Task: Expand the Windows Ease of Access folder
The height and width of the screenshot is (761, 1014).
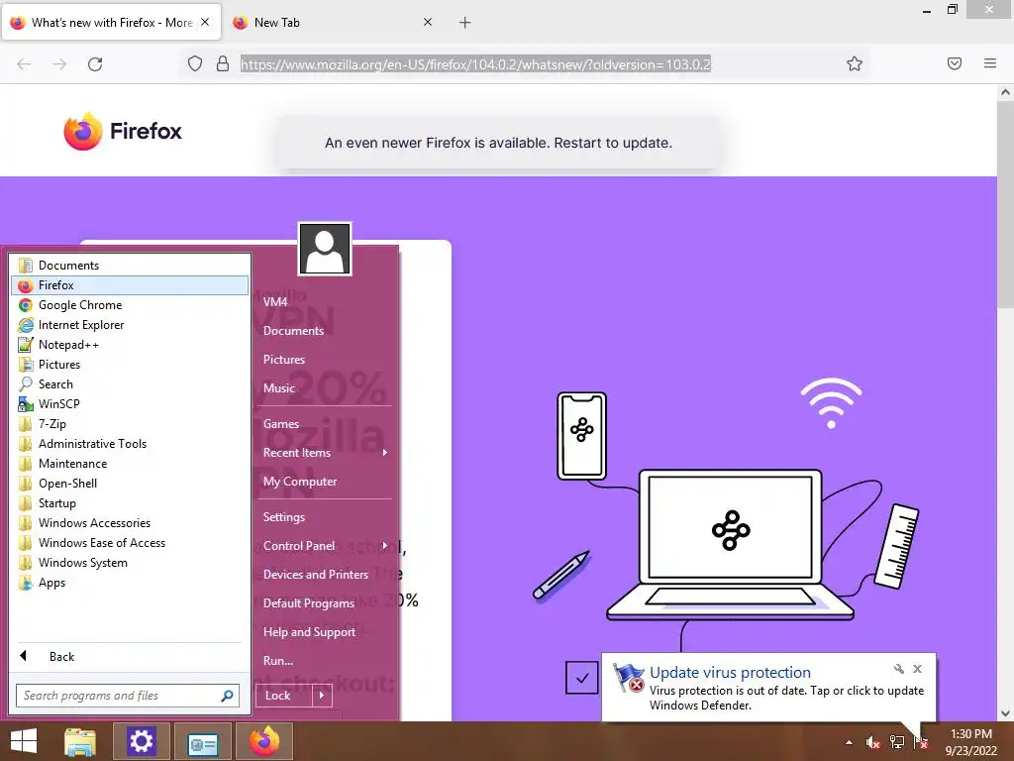Action: [130, 543]
